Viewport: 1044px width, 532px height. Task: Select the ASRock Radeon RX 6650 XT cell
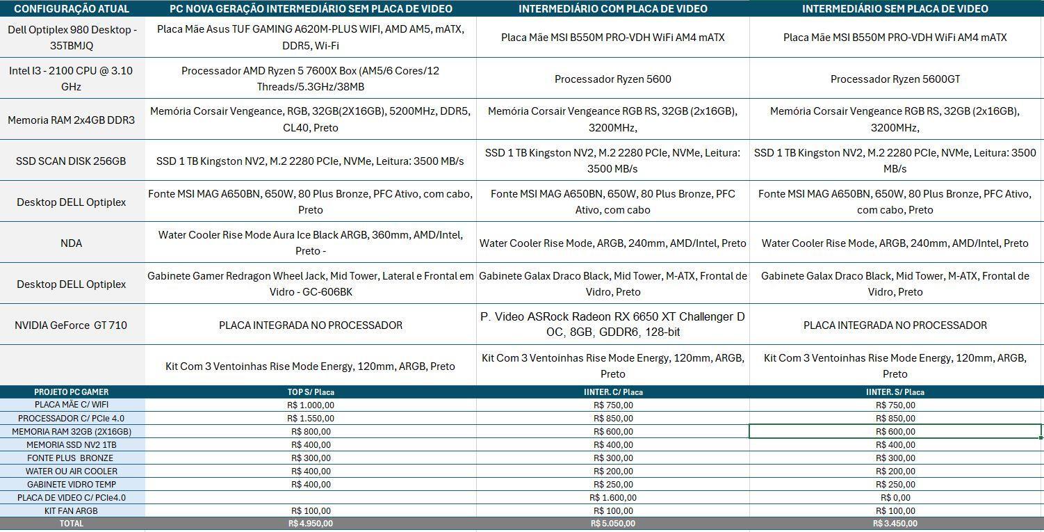point(613,325)
